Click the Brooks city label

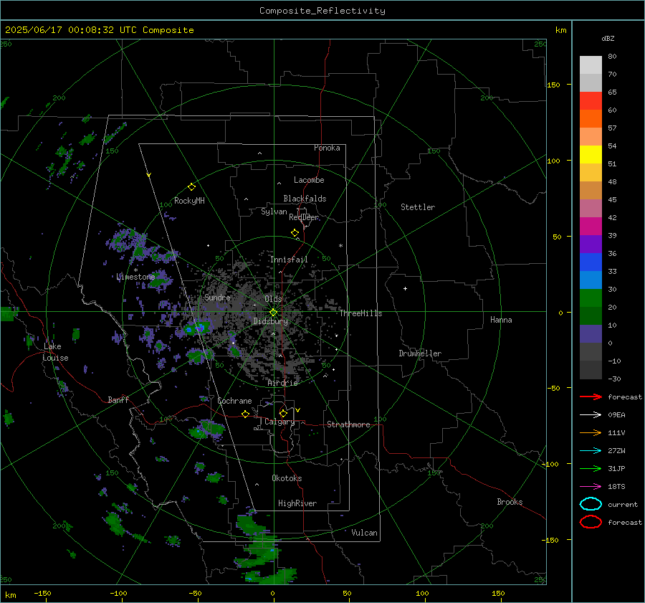(510, 502)
